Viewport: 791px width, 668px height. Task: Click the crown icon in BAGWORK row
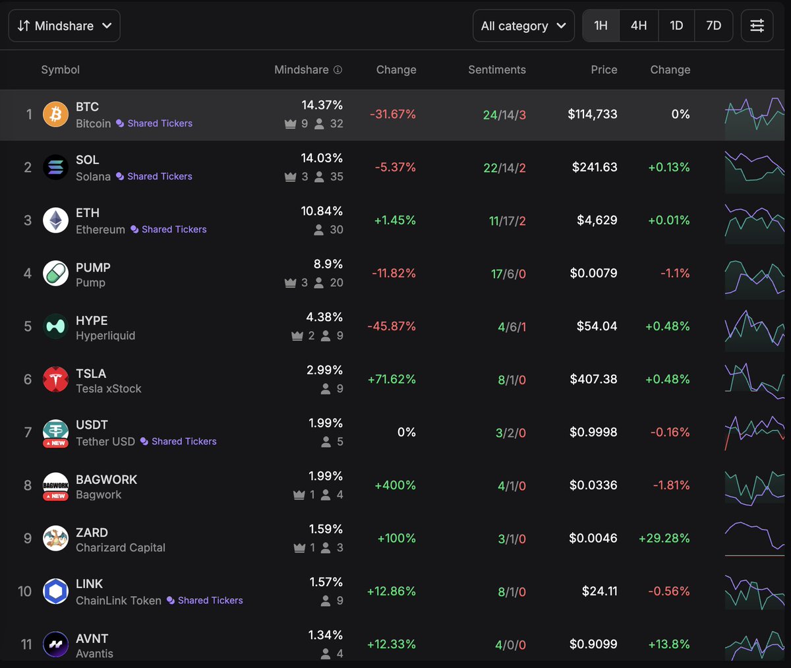[299, 495]
